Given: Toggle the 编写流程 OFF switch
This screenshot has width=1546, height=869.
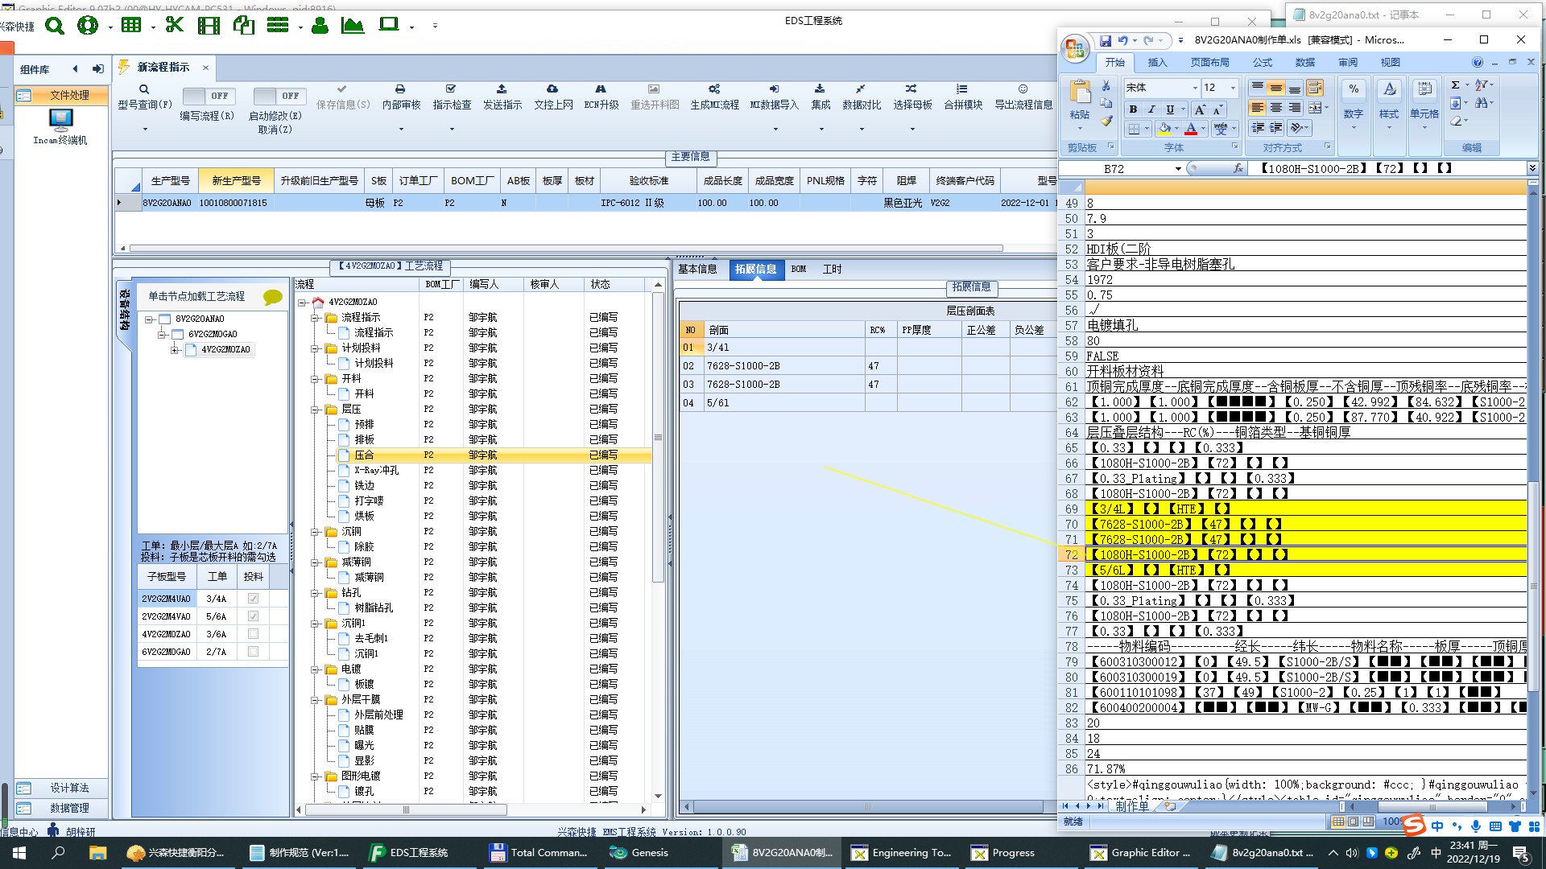Looking at the screenshot, I should pos(209,96).
